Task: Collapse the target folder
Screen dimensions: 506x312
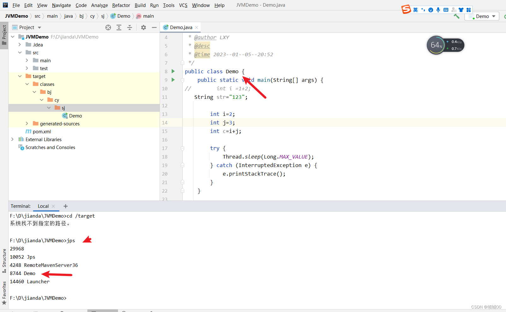Action: click(x=20, y=76)
